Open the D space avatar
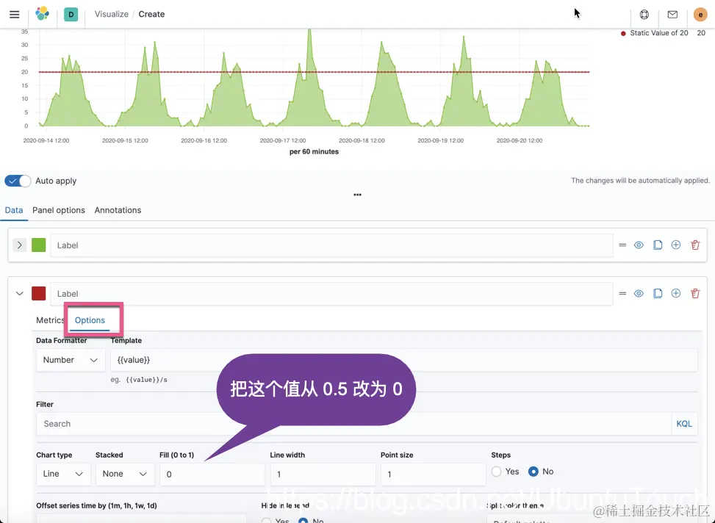The height and width of the screenshot is (523, 715). point(71,14)
